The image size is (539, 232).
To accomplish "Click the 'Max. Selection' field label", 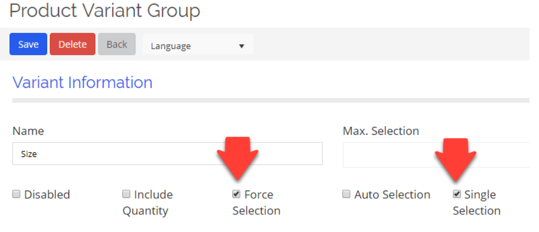I will [381, 131].
